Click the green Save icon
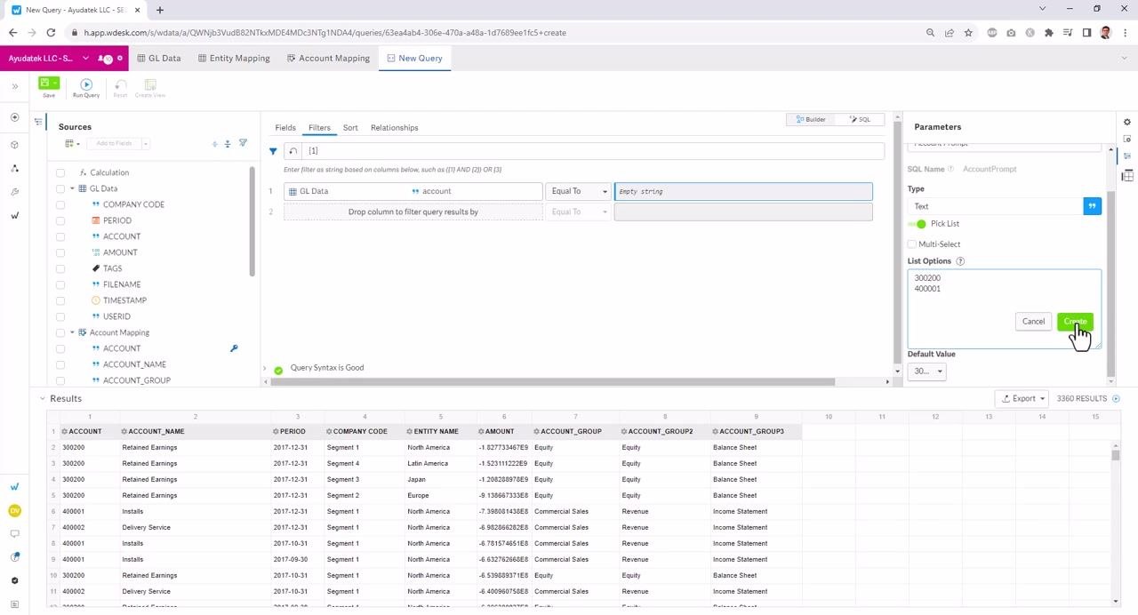This screenshot has height=615, width=1138. [45, 83]
